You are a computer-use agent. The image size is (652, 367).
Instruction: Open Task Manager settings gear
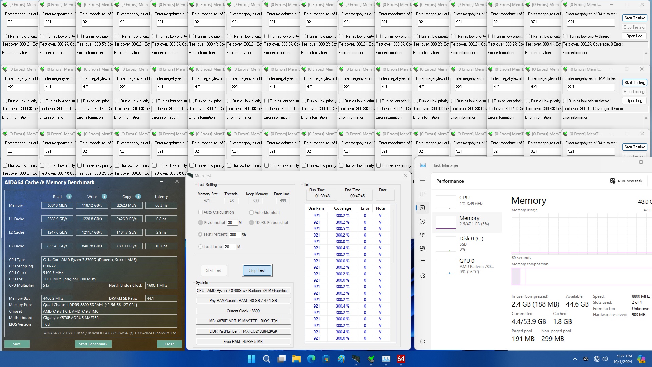coord(422,342)
